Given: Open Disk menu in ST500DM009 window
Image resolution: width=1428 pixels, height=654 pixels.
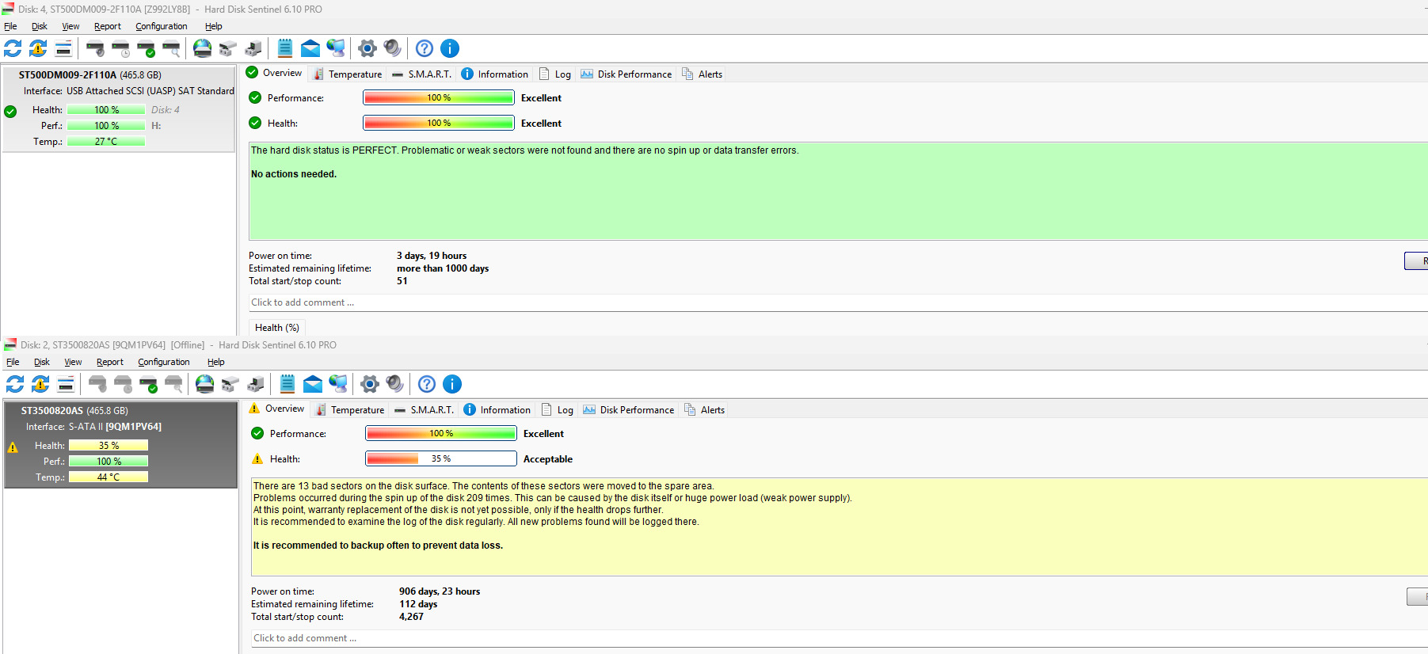Looking at the screenshot, I should 40,26.
